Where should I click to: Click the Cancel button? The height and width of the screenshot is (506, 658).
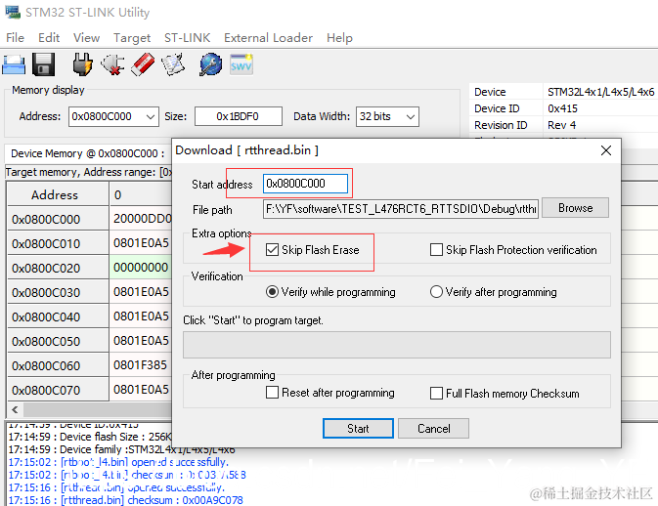point(433,429)
